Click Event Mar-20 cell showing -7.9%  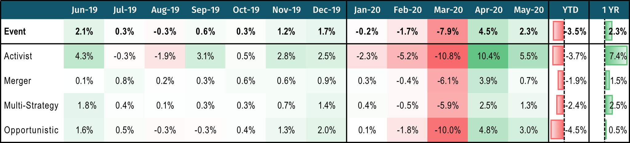click(447, 31)
